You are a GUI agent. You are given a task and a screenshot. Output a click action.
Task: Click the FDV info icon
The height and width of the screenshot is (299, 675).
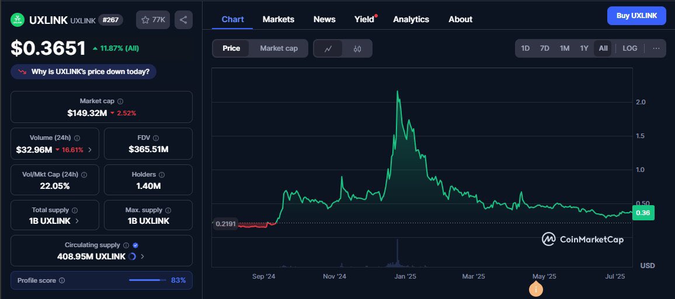coord(156,138)
